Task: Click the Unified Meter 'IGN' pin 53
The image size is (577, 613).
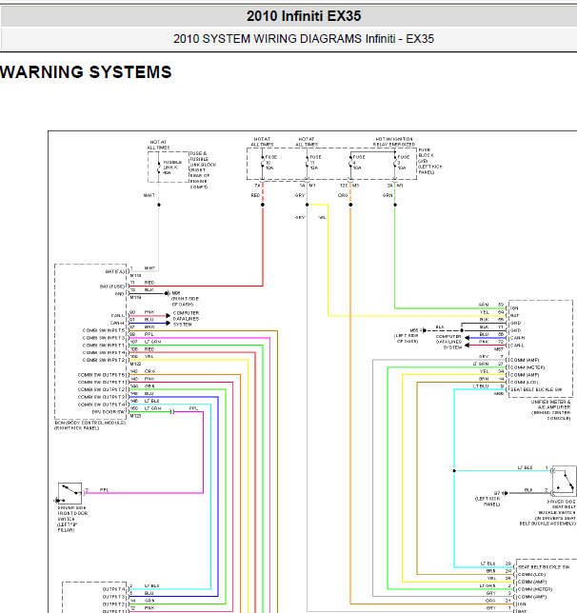Action: coord(514,308)
